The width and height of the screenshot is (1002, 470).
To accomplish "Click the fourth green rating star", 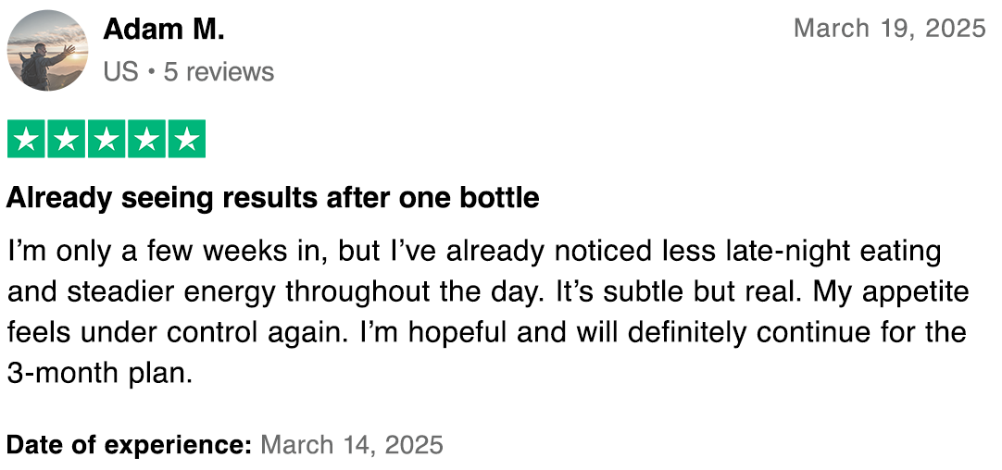I will [x=146, y=140].
